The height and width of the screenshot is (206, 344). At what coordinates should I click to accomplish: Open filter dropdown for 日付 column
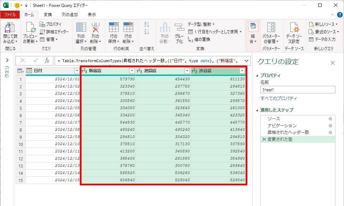click(x=77, y=71)
